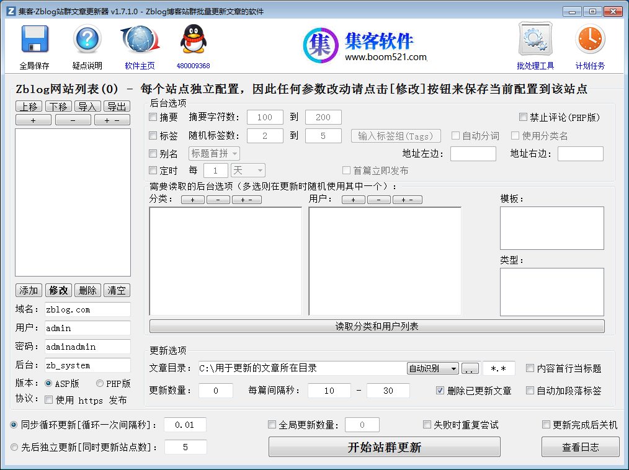Click the 模板 list box
Image resolution: width=629 pixels, height=470 pixels.
pyautogui.click(x=552, y=228)
